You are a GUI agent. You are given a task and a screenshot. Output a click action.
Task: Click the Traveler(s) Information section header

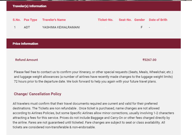(29, 6)
